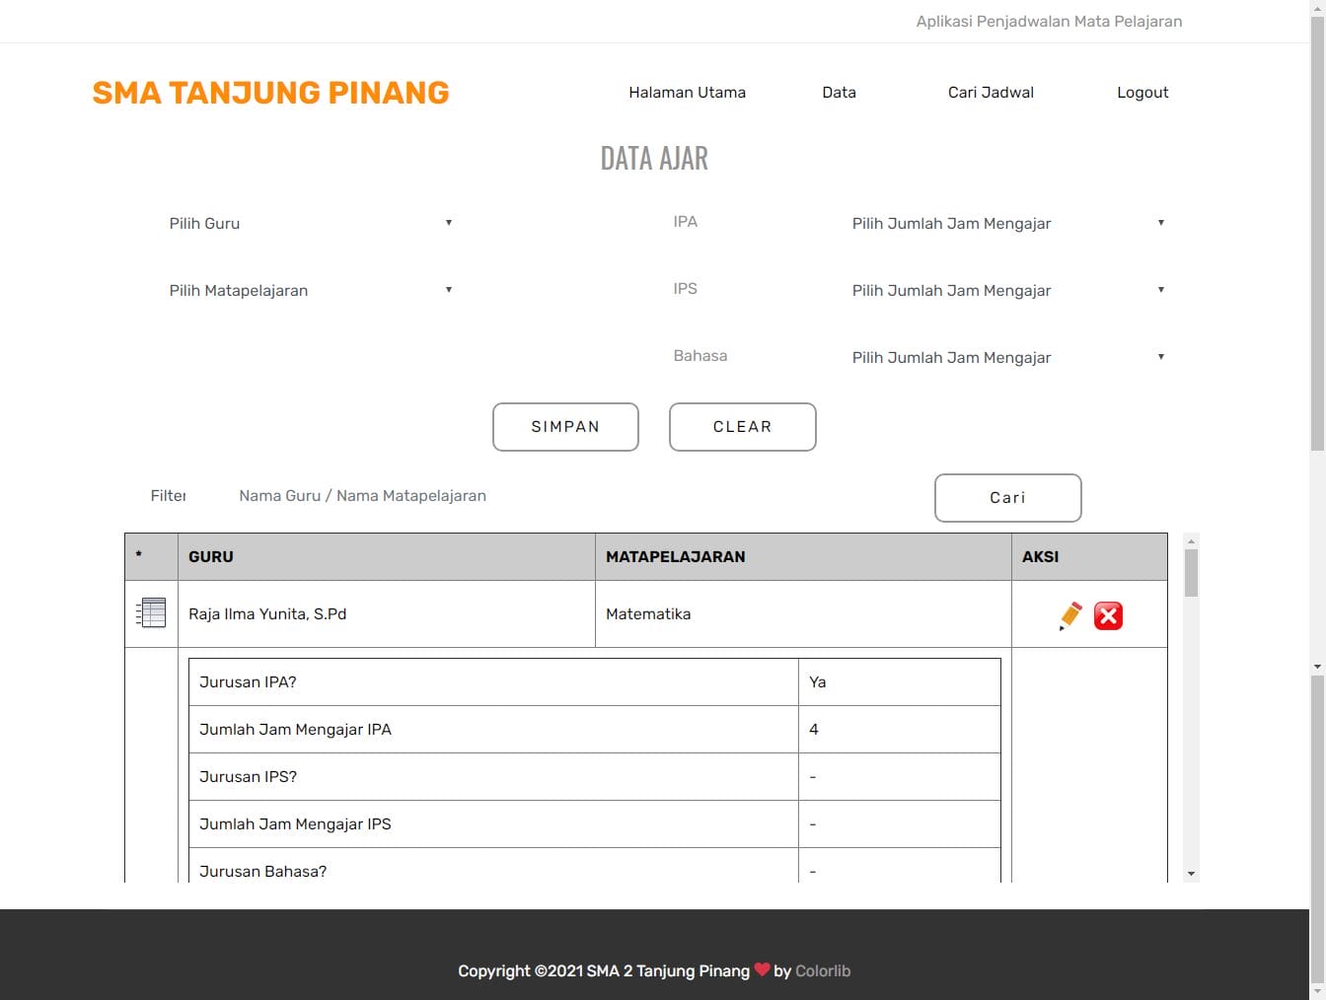
Task: Expand the Bahasa teaching hours dropdown
Action: click(x=1007, y=357)
